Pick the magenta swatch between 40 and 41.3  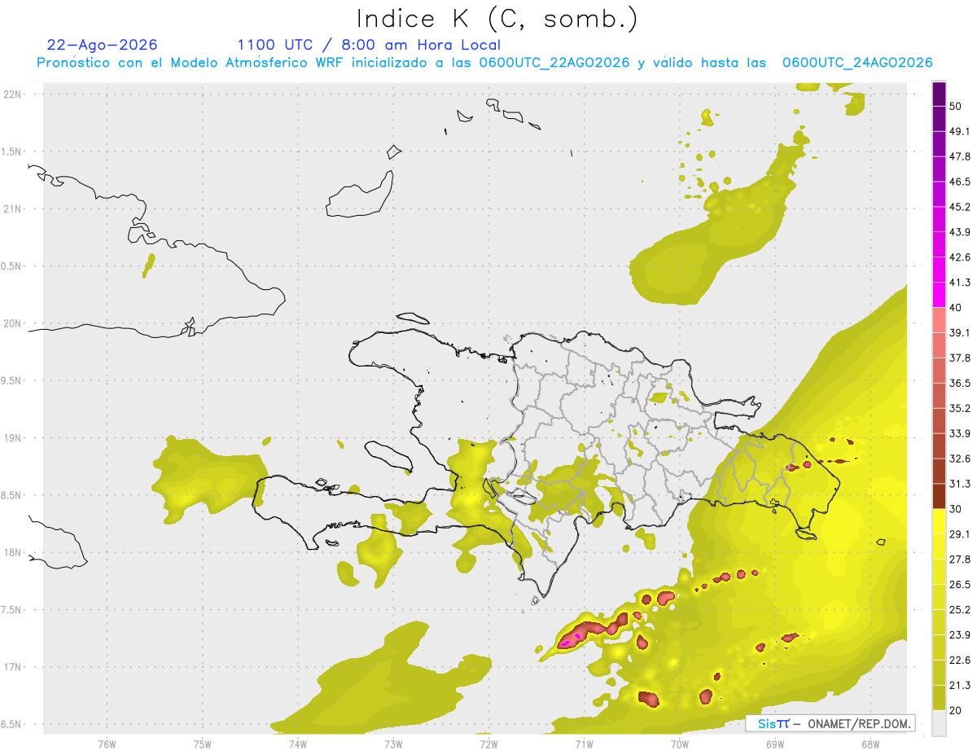(x=940, y=295)
